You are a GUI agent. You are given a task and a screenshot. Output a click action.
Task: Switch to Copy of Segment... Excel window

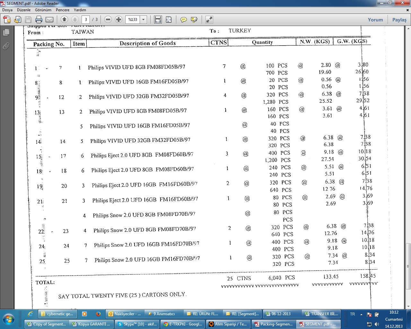[46, 324]
